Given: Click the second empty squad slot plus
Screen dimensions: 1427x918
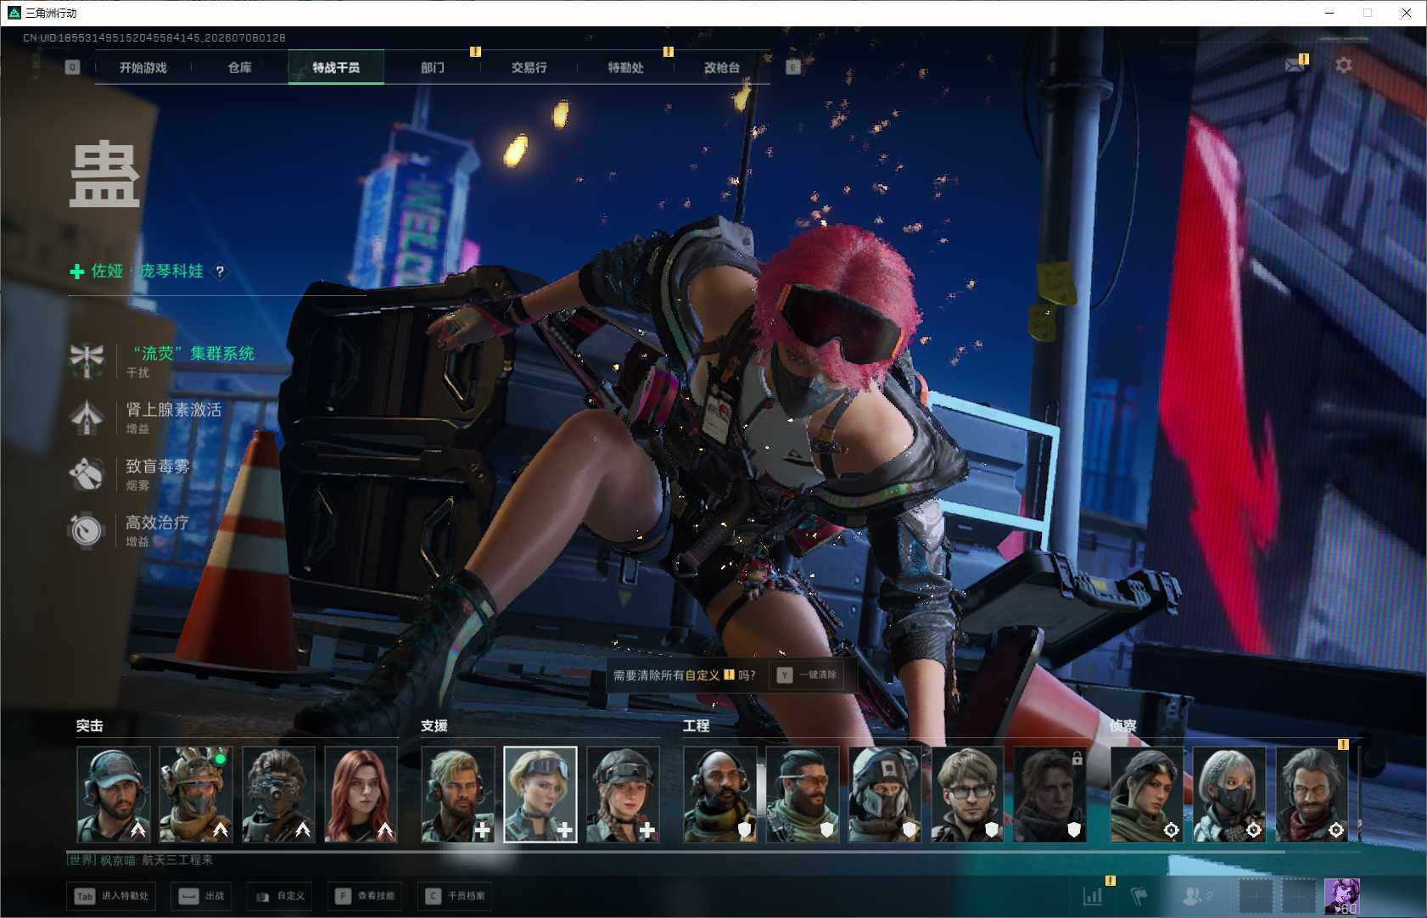Looking at the screenshot, I should [x=1298, y=896].
